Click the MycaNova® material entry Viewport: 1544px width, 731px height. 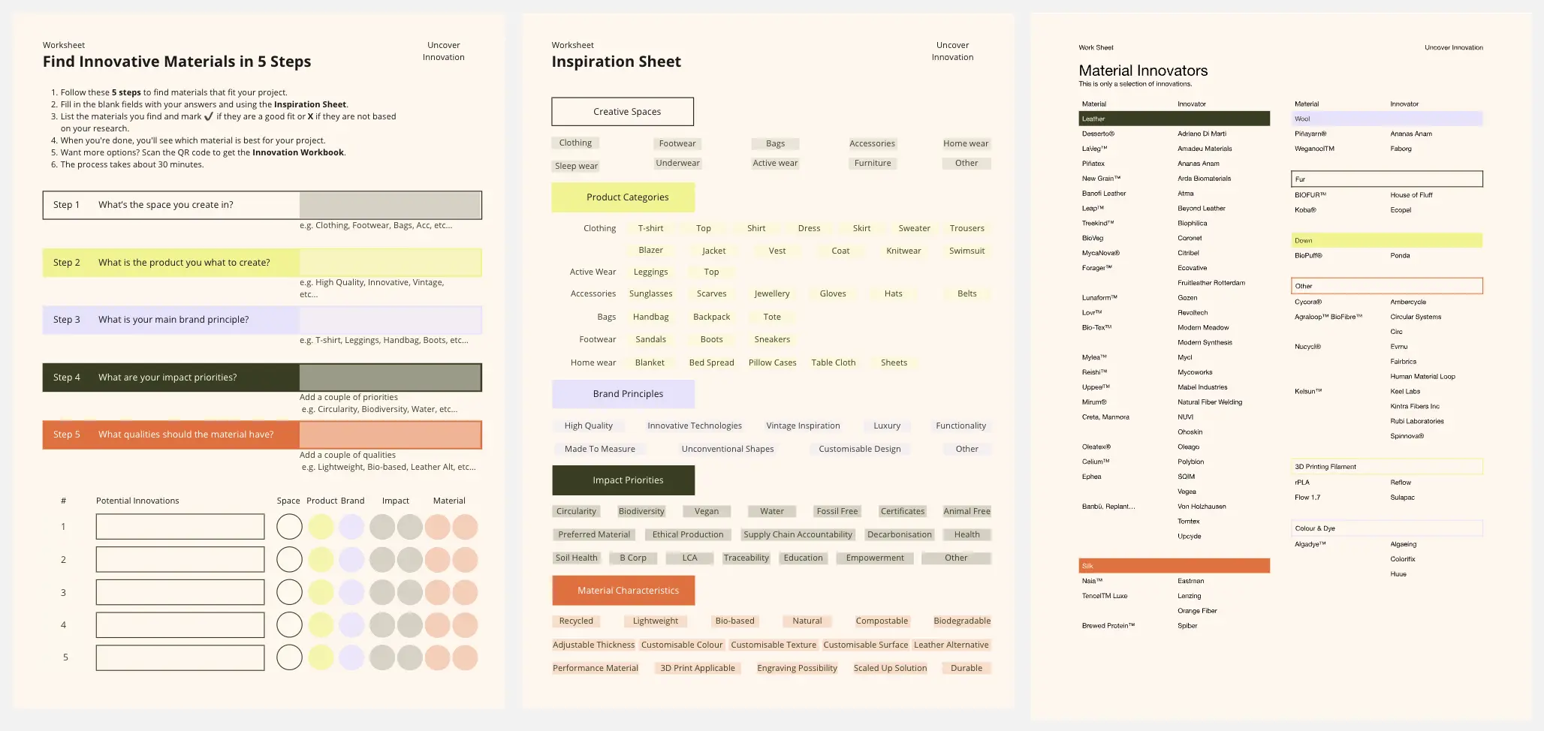[1100, 253]
